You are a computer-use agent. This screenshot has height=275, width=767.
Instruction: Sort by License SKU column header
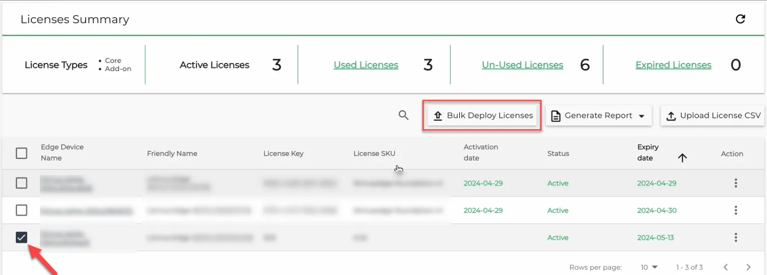click(374, 153)
